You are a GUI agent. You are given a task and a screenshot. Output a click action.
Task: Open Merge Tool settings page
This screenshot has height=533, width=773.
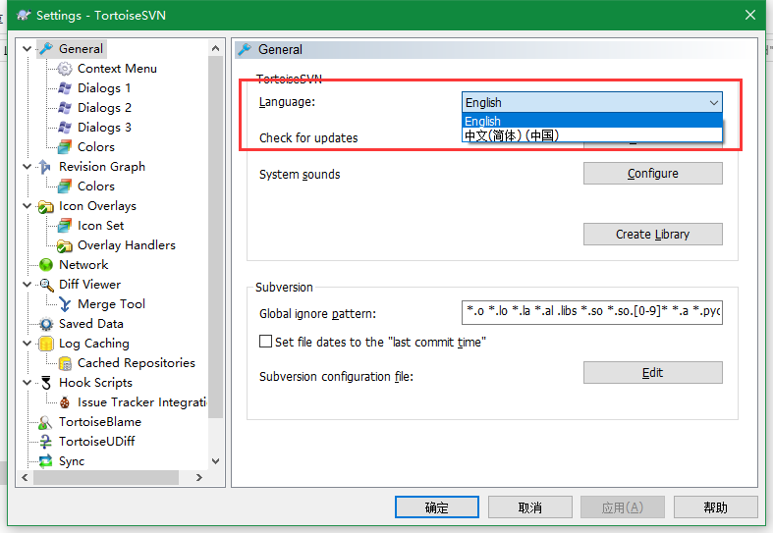111,304
